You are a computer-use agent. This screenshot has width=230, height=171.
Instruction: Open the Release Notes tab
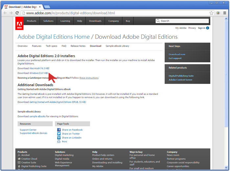pos(78,46)
